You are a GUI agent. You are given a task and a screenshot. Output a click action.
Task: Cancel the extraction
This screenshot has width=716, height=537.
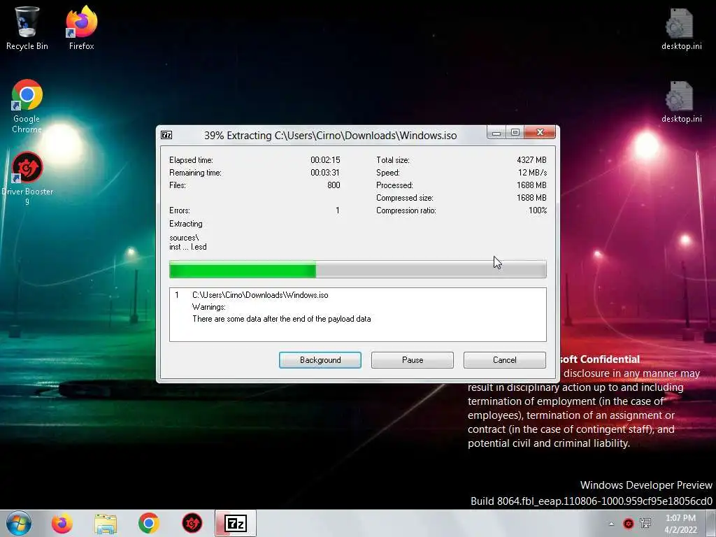click(x=505, y=360)
